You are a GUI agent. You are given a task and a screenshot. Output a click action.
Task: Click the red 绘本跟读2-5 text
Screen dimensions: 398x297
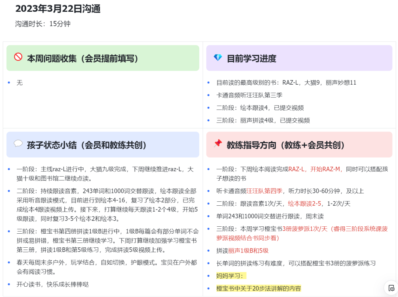[304, 204]
